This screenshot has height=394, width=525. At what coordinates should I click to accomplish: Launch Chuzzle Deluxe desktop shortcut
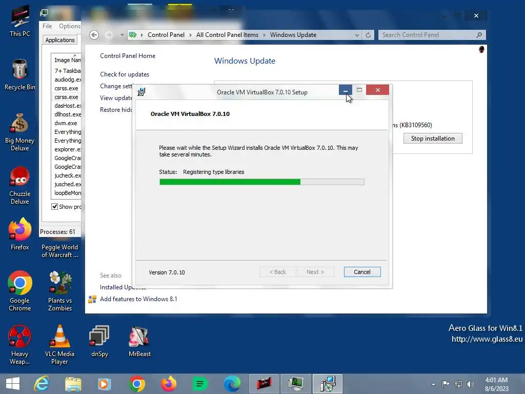[x=20, y=185]
